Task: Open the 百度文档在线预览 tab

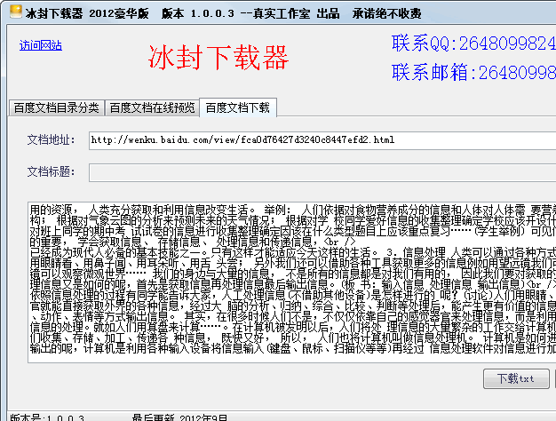Action: tap(151, 108)
